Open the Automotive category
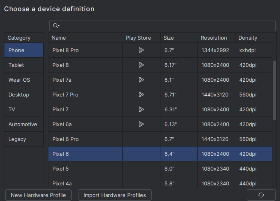Image resolution: width=280 pixels, height=201 pixels. [24, 124]
